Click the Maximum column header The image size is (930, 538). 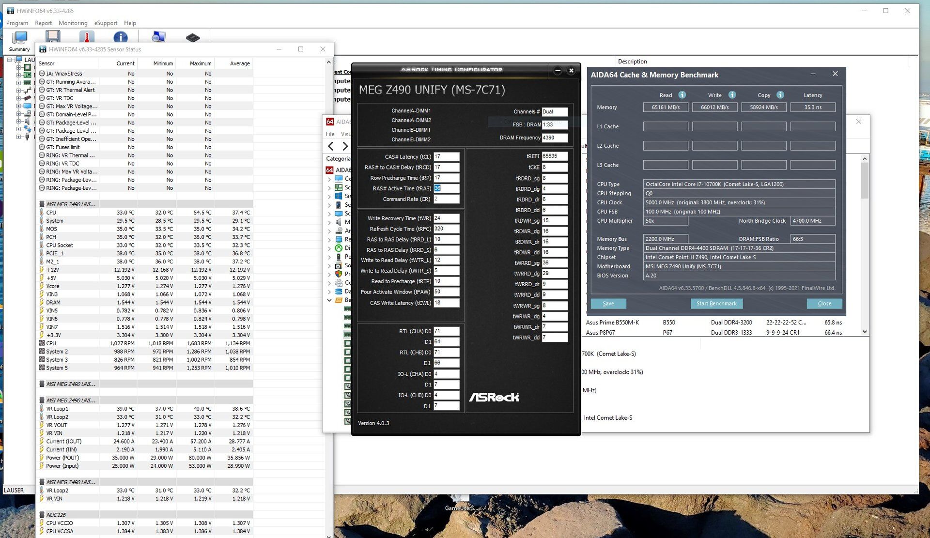(x=195, y=63)
